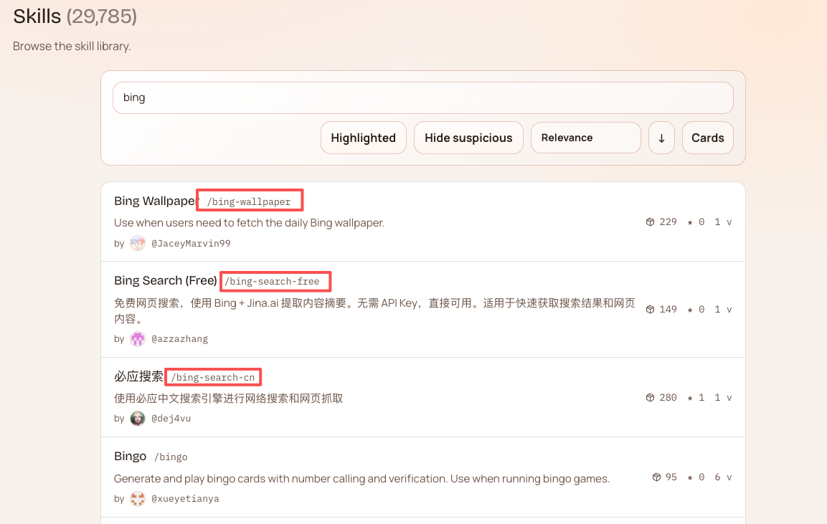827x524 pixels.
Task: Click the search field containing "bing"
Action: click(422, 97)
